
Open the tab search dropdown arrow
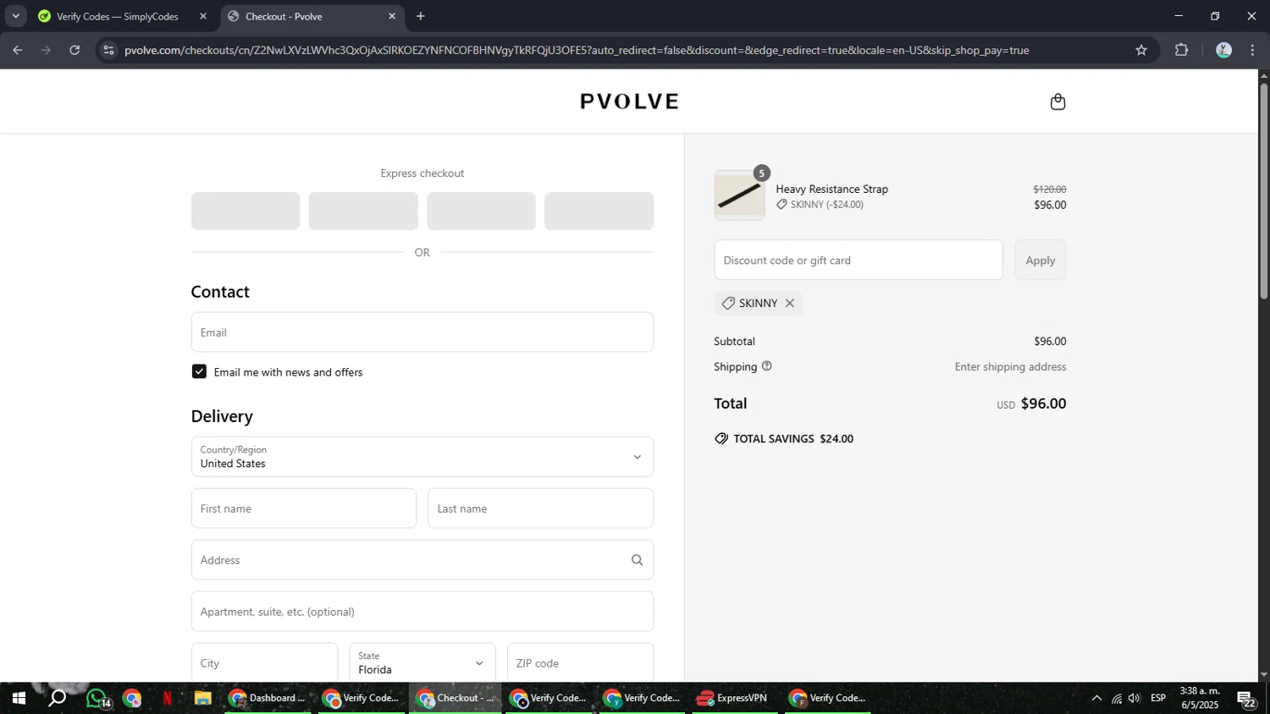tap(15, 16)
